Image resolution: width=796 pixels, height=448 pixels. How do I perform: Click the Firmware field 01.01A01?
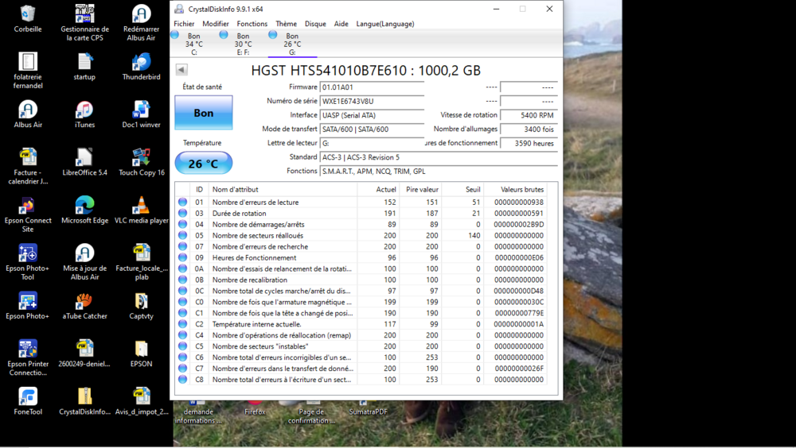[372, 87]
